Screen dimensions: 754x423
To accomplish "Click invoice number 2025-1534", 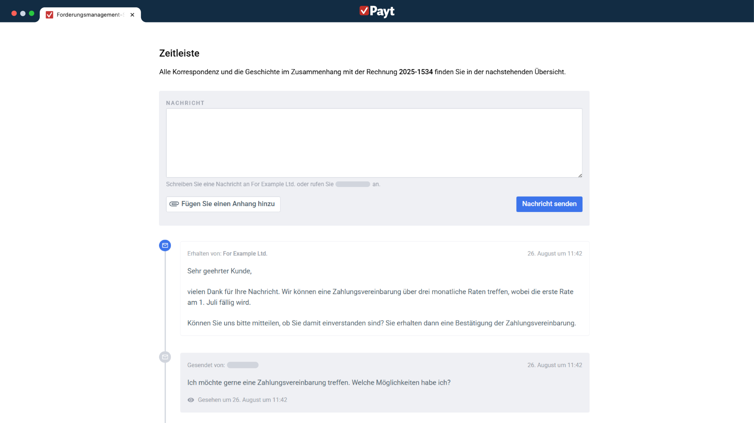I will 416,72.
